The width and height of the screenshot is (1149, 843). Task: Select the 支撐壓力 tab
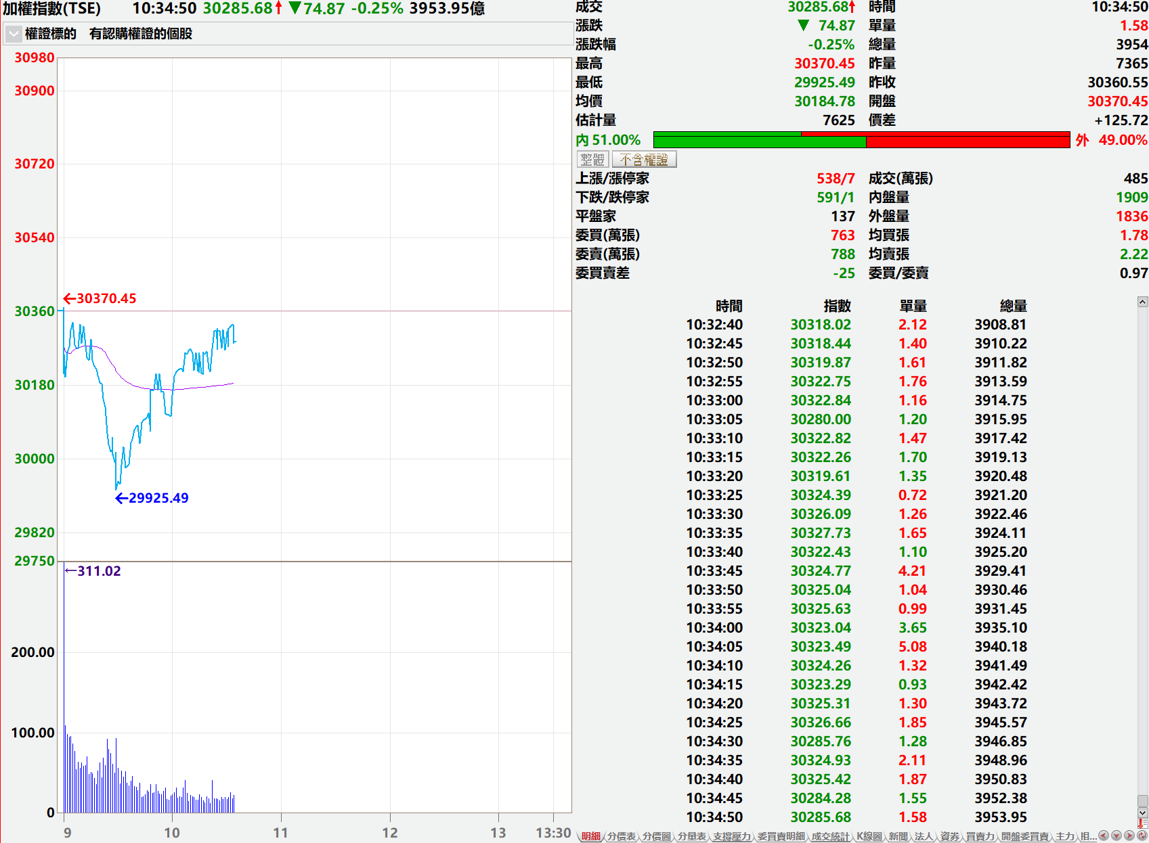click(x=732, y=836)
